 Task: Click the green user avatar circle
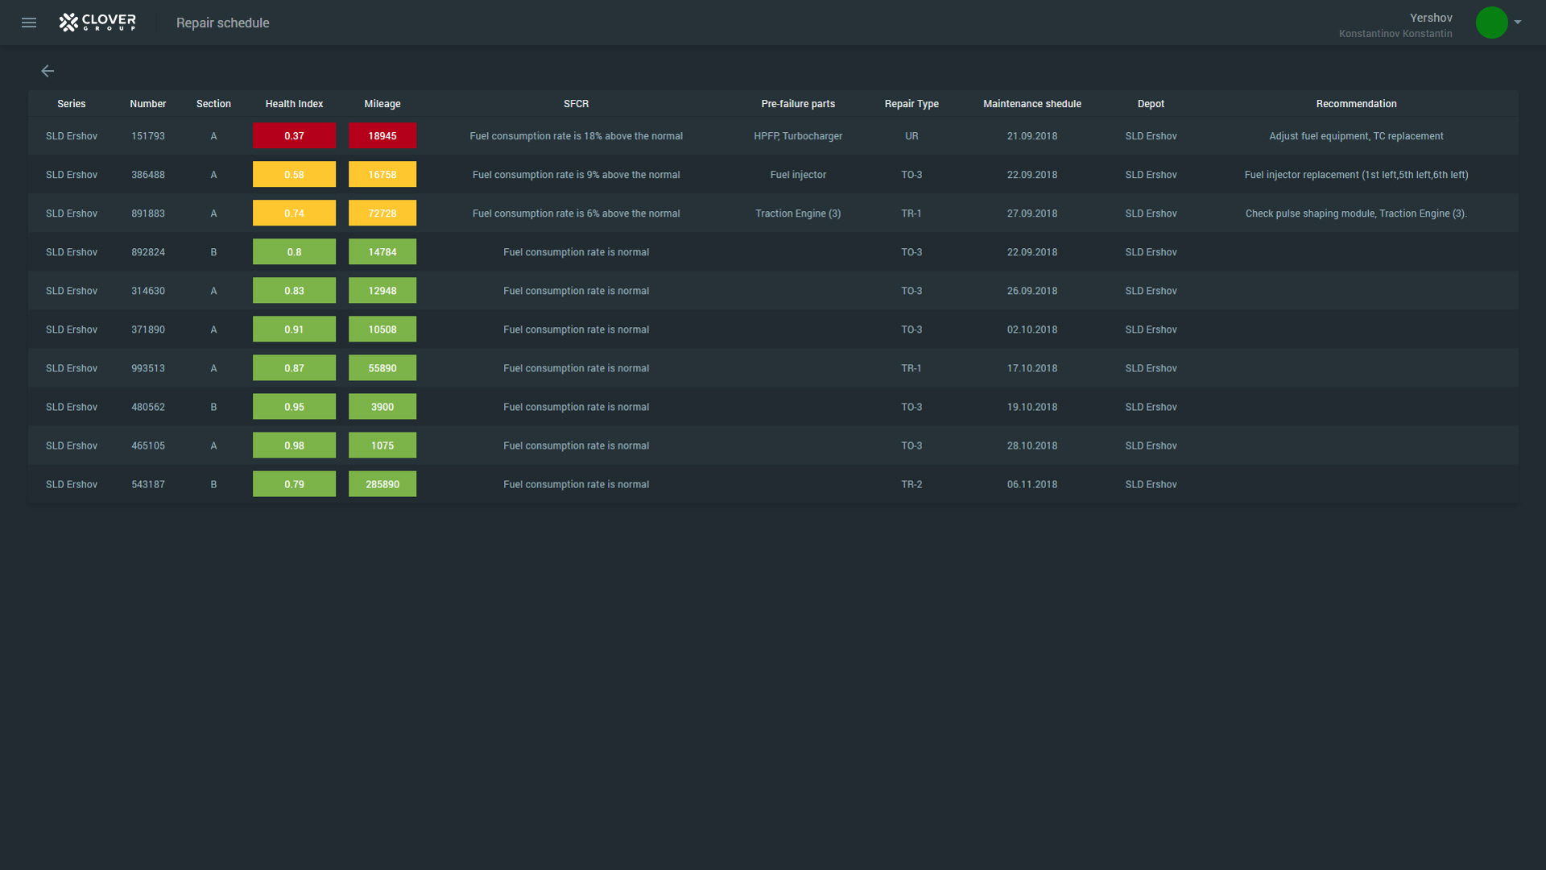pos(1491,23)
